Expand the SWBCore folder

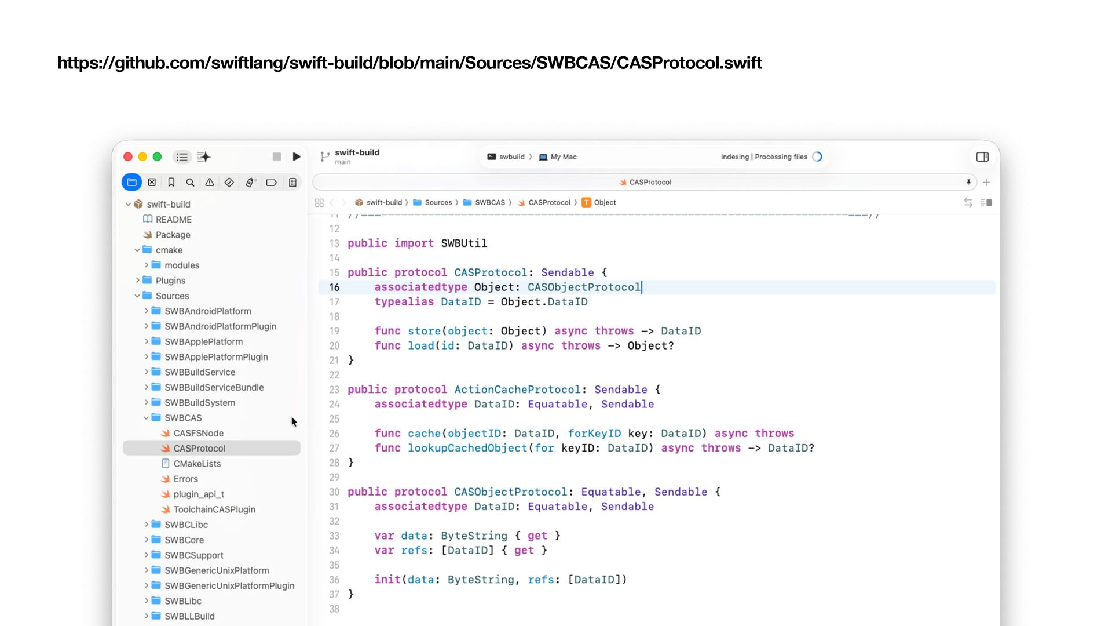(x=146, y=540)
